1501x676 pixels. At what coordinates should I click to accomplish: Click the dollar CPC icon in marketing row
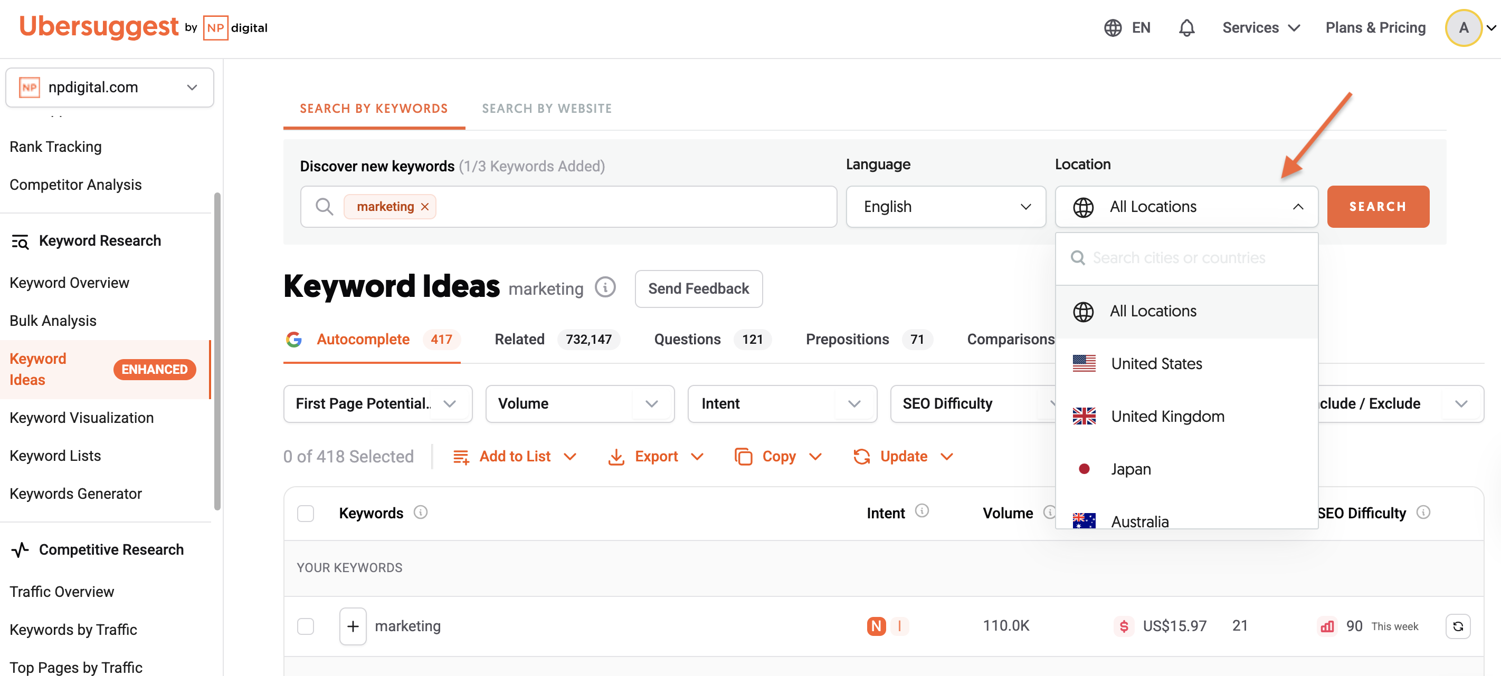point(1124,626)
